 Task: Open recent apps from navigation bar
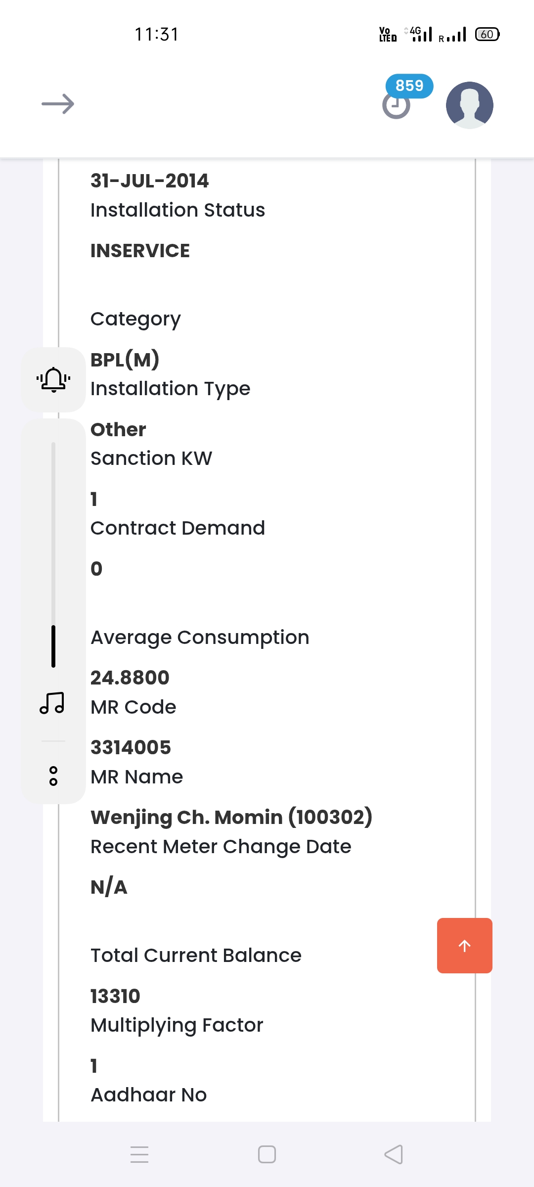[139, 1154]
